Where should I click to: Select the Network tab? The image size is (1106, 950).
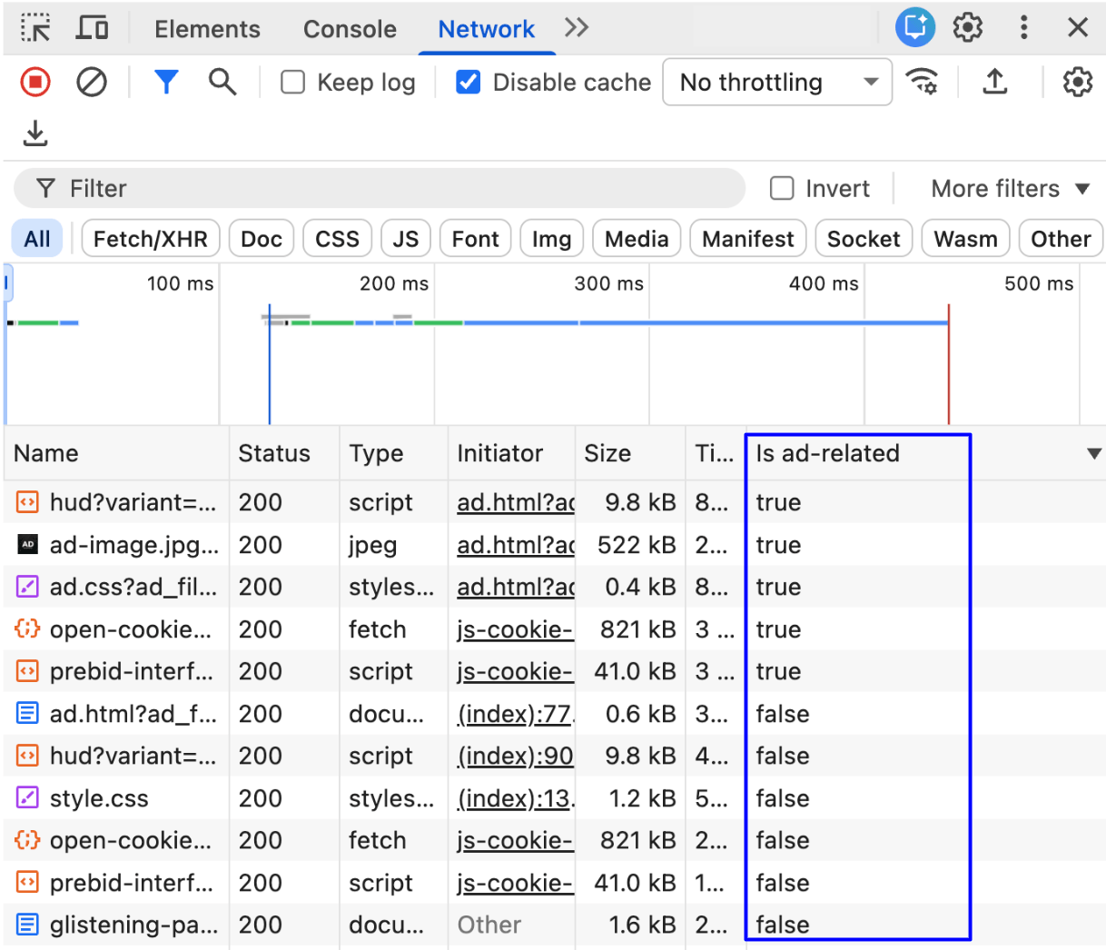point(486,29)
